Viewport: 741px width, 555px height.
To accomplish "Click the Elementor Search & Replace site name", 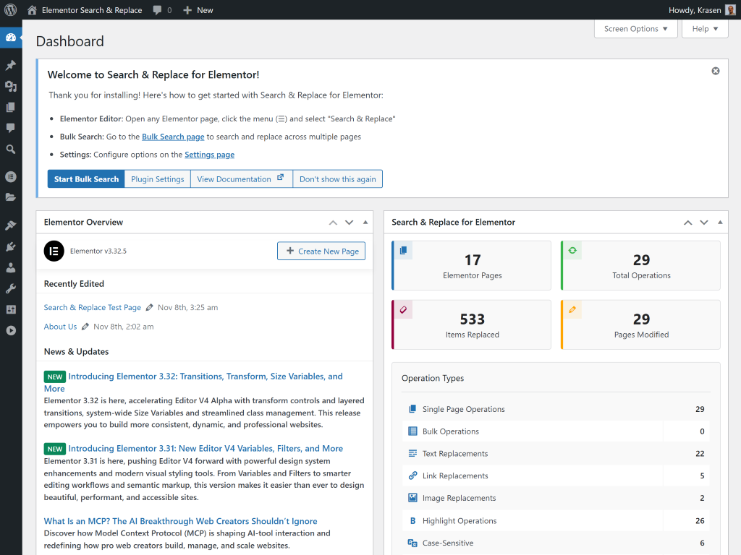I will (91, 10).
